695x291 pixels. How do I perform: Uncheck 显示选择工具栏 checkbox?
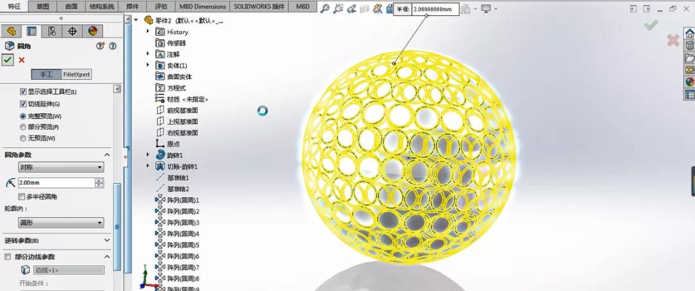click(x=23, y=92)
